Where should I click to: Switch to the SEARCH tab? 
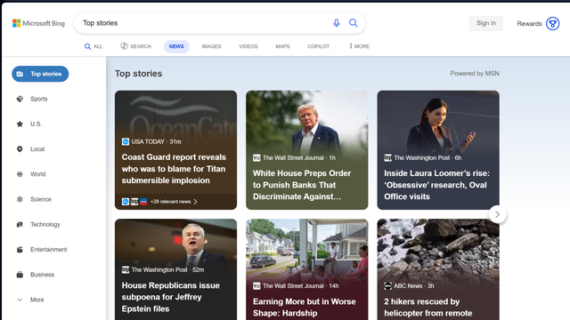[136, 46]
